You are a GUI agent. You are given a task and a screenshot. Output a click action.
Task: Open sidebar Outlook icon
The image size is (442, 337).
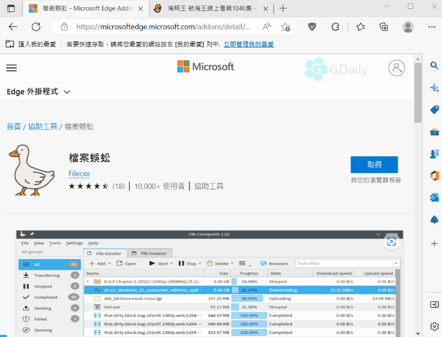(x=434, y=198)
